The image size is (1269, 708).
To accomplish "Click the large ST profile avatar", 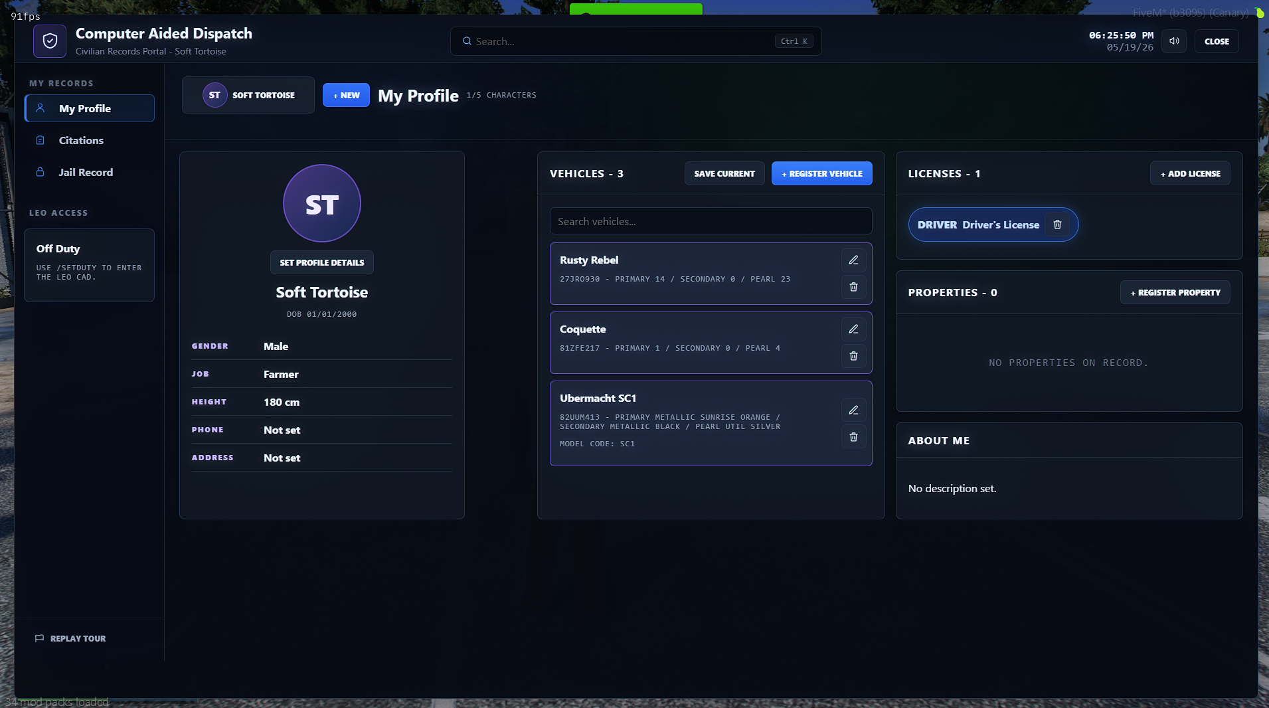I will point(322,203).
